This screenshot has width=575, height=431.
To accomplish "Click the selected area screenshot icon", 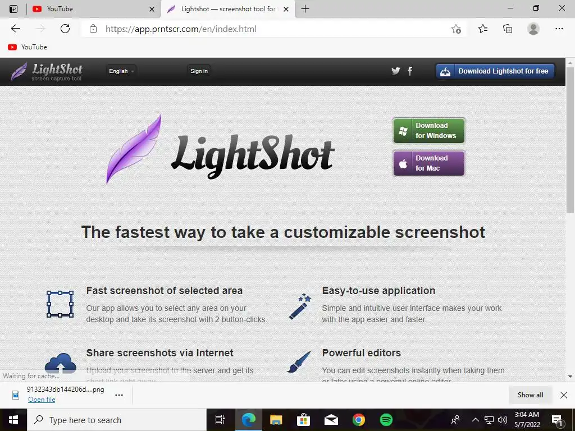I will coord(60,304).
